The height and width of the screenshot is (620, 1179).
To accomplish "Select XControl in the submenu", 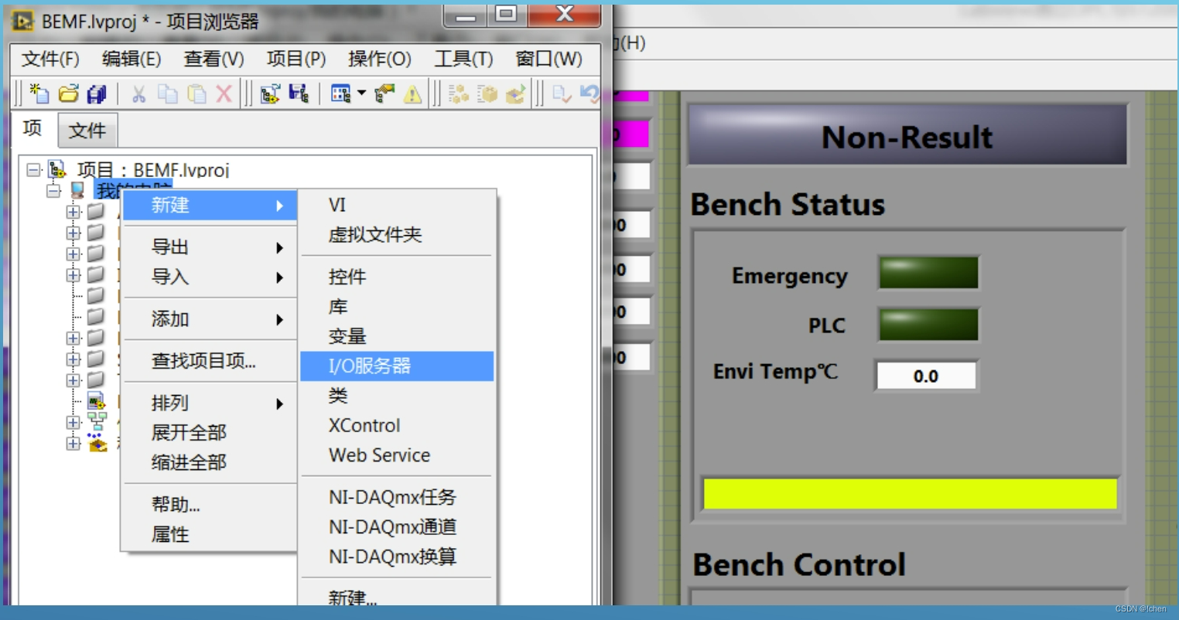I will pos(397,425).
